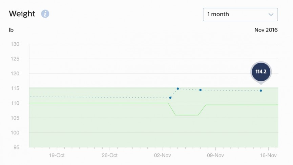Click the info icon beside Weight

(45, 14)
